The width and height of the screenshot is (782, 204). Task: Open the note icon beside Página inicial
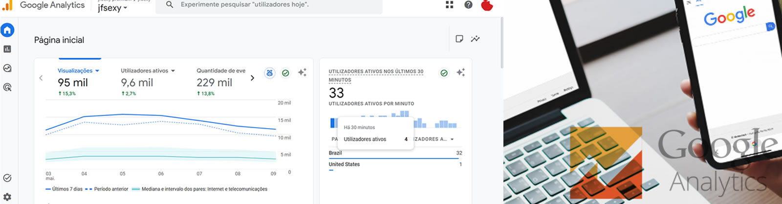(x=459, y=39)
